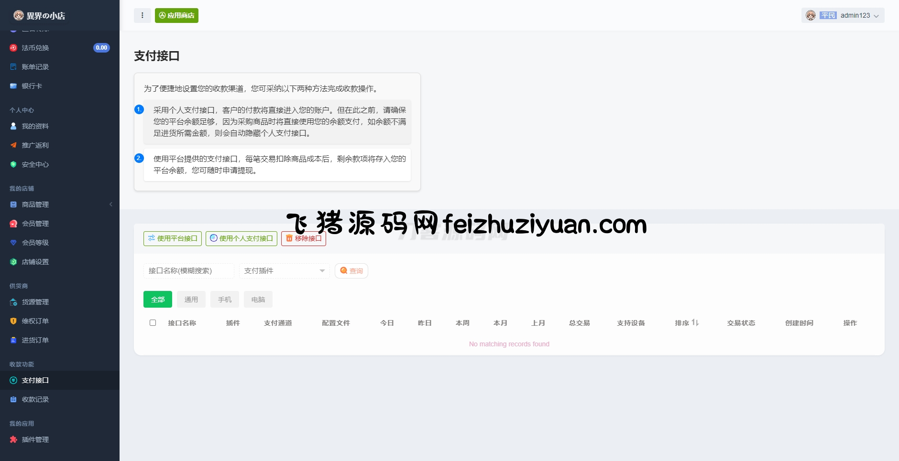The height and width of the screenshot is (461, 899).
Task: Click the 推广返利 paper plane icon
Action: pyautogui.click(x=13, y=145)
